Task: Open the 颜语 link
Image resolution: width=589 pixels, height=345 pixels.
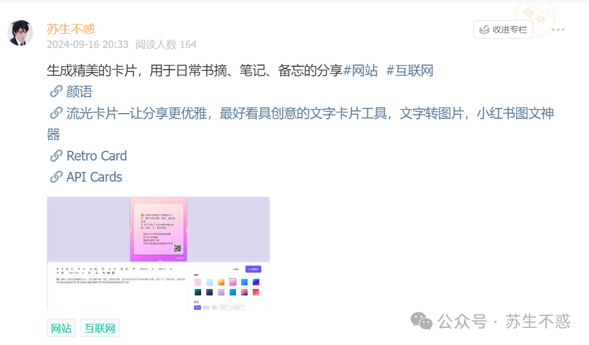Action: [79, 91]
